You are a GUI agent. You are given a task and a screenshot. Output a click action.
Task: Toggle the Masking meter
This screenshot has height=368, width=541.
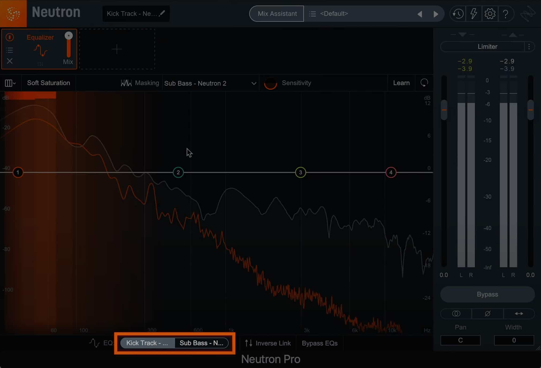[140, 83]
